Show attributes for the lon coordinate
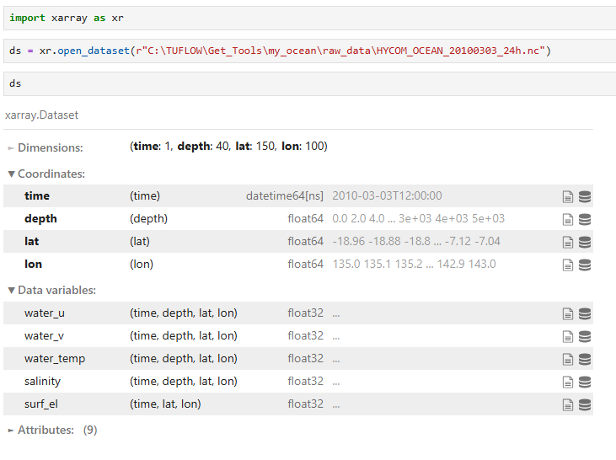Image resolution: width=616 pixels, height=460 pixels. pos(568,265)
